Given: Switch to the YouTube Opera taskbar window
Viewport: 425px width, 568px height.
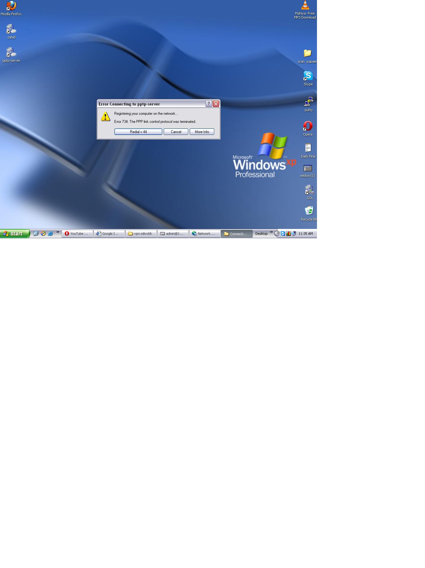Looking at the screenshot, I should 77,234.
